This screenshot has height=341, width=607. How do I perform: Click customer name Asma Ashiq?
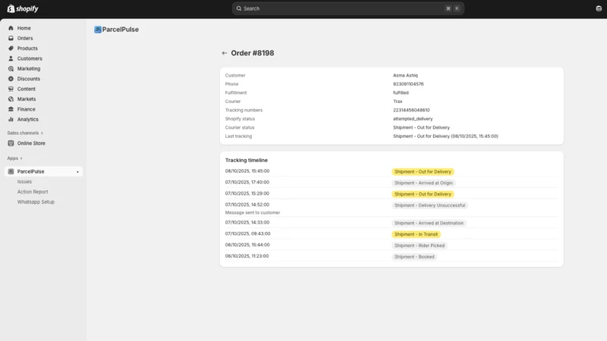(x=405, y=75)
